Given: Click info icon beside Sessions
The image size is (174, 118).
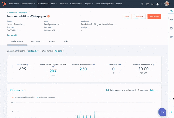Looking at the screenshot, I should point(28,65).
